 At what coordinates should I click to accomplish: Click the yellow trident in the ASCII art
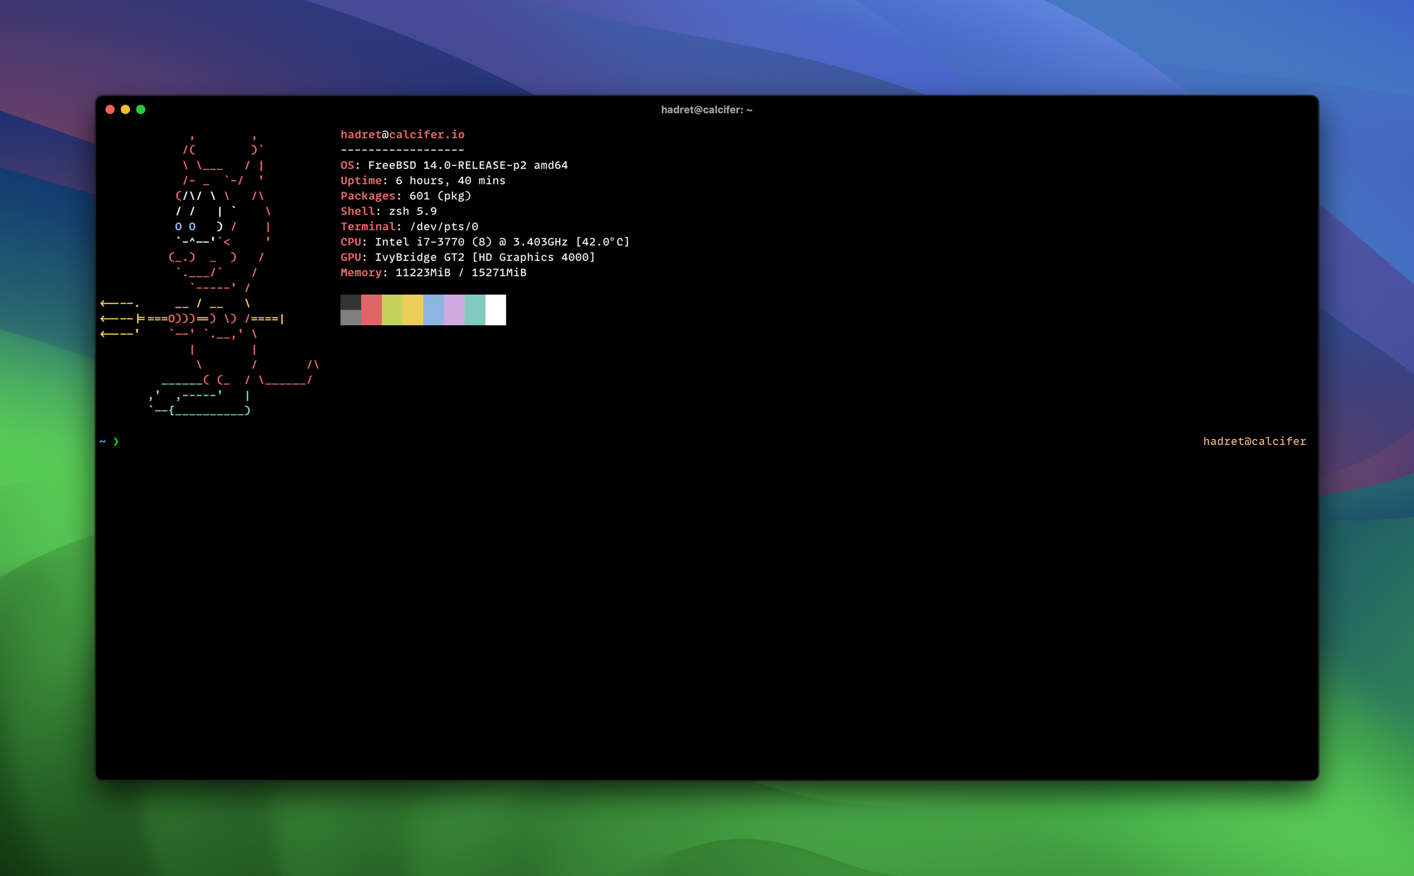point(122,319)
